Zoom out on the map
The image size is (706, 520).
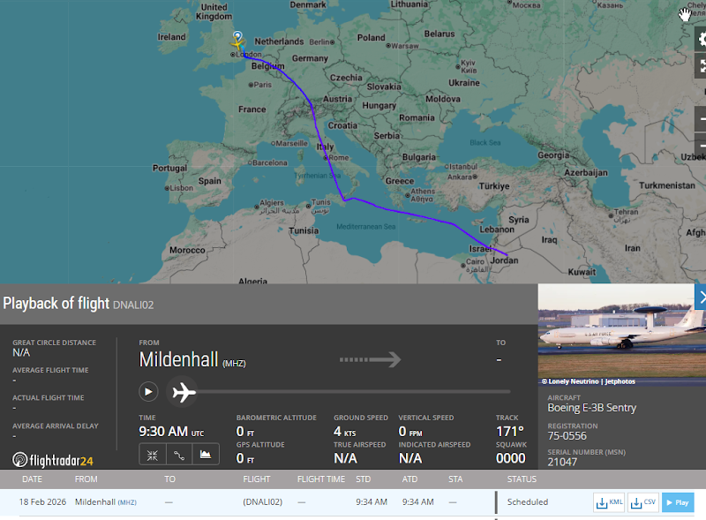(702, 144)
